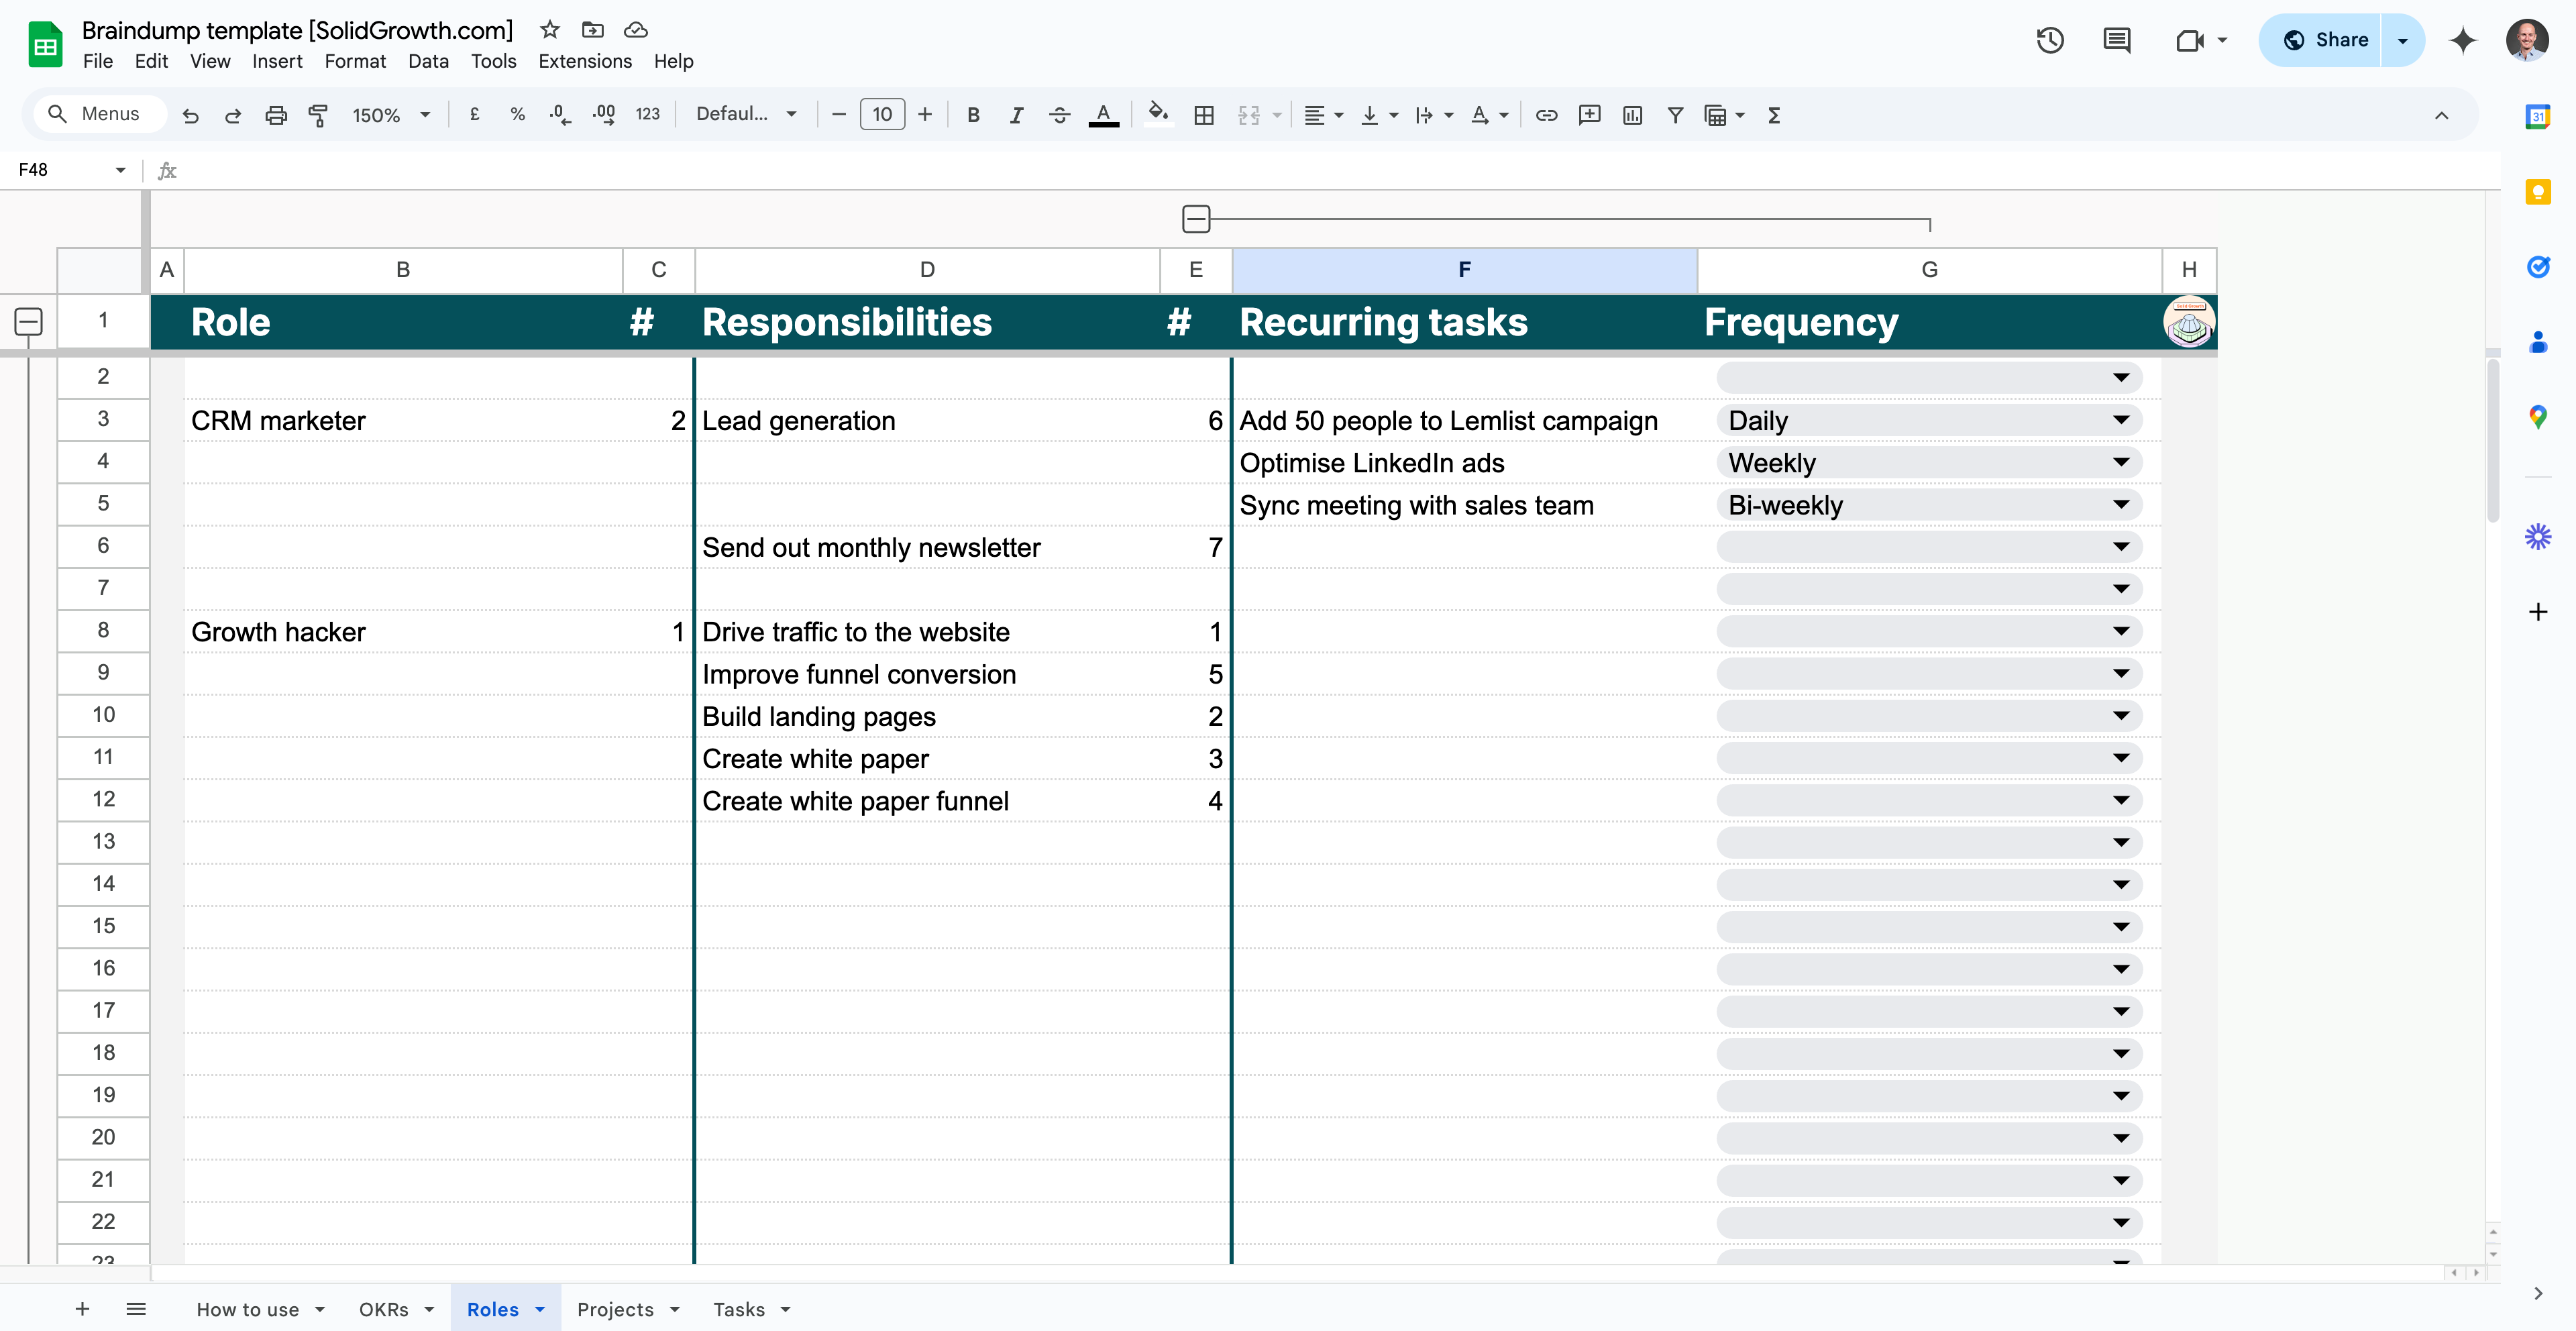Open the Daily frequency dropdown
Image resolution: width=2576 pixels, height=1331 pixels.
[x=2120, y=420]
